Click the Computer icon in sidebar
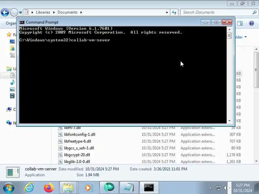259x194 pixels. 9,109
